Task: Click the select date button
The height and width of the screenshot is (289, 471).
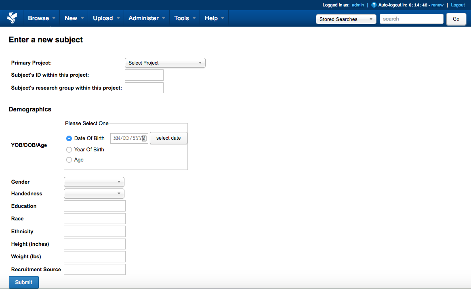Action: 168,138
